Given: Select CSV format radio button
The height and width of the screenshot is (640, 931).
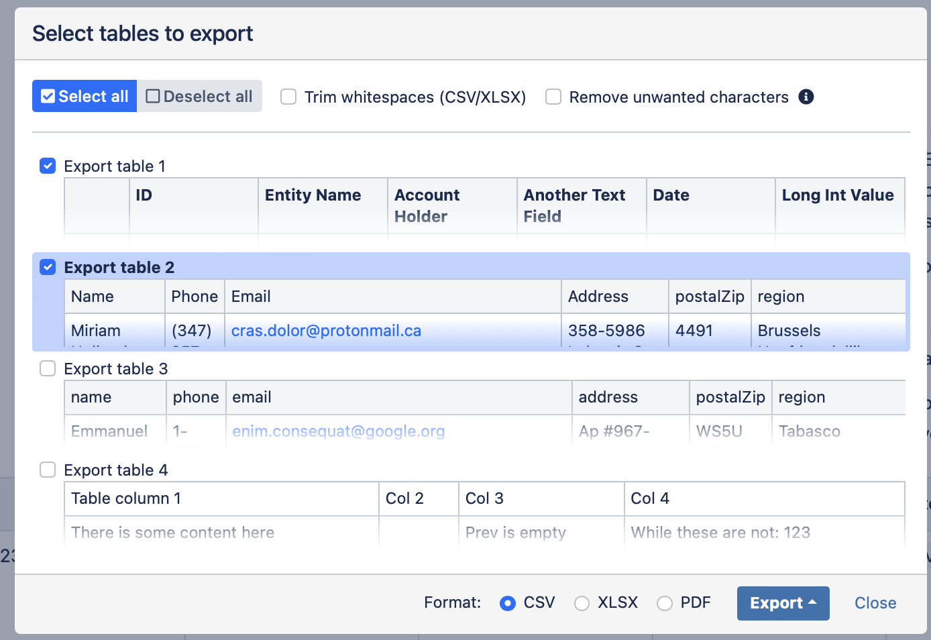Looking at the screenshot, I should click(508, 603).
